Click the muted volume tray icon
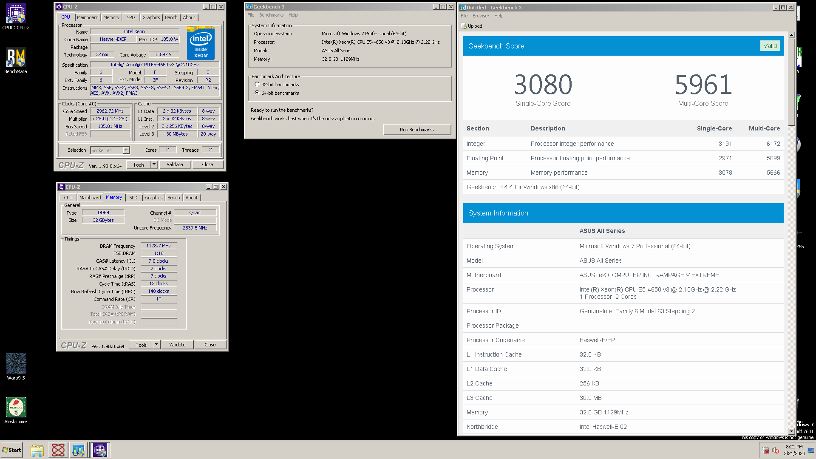This screenshot has width=816, height=459. (776, 450)
